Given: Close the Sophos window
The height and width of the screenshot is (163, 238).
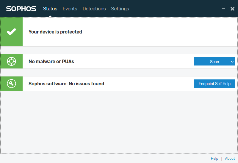Looking at the screenshot, I should 233,9.
